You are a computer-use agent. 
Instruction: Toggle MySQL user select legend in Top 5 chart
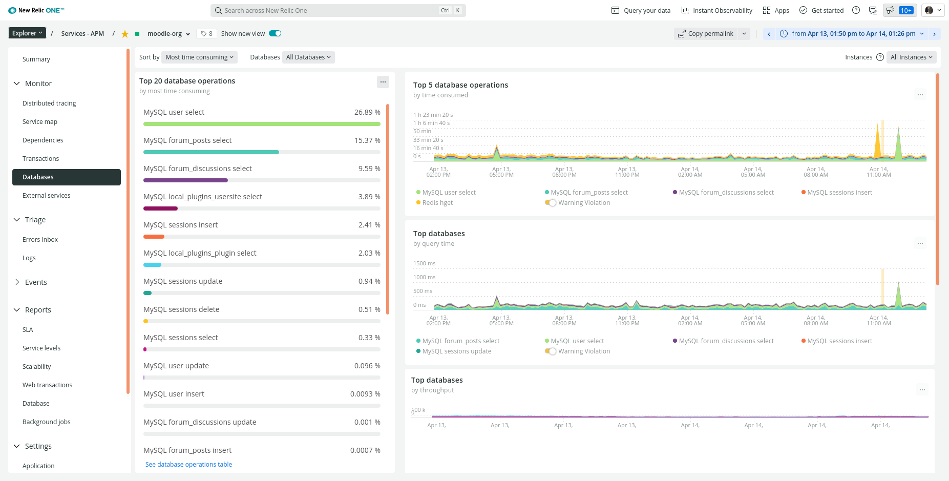tap(446, 193)
